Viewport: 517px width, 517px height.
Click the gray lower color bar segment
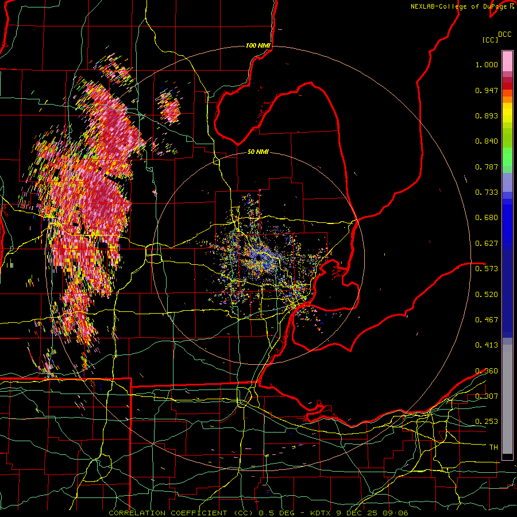pyautogui.click(x=507, y=399)
